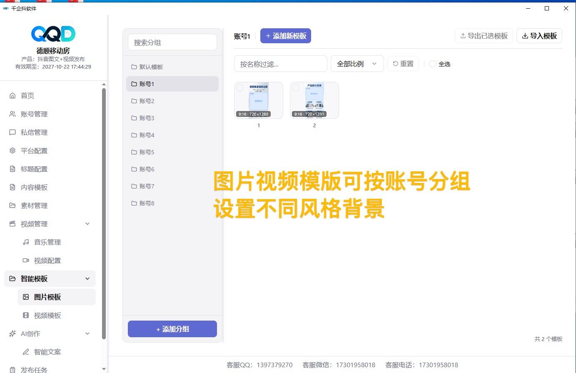576x373 pixels.
Task: Collapse the AI创作 section chevron
Action: point(87,333)
